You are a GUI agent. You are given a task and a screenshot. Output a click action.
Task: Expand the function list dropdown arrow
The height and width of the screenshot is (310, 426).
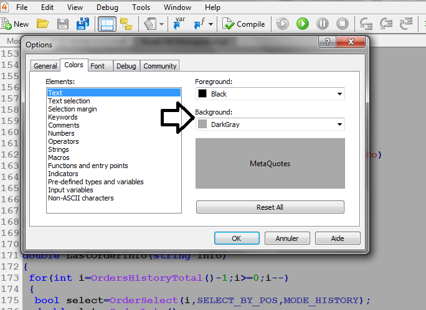pyautogui.click(x=211, y=24)
